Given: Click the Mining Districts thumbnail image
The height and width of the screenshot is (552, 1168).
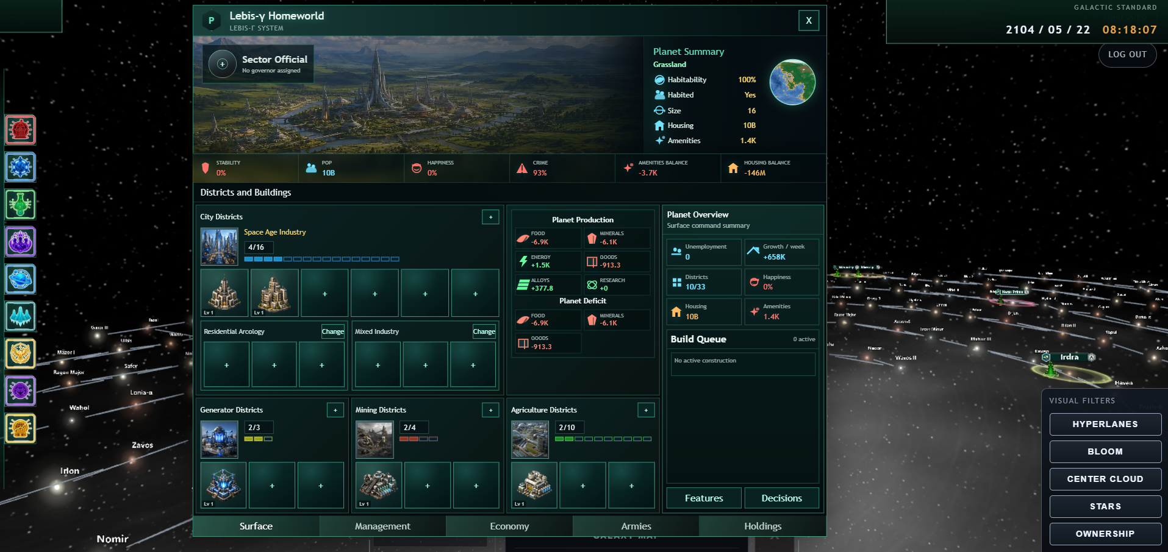Looking at the screenshot, I should click(x=374, y=439).
